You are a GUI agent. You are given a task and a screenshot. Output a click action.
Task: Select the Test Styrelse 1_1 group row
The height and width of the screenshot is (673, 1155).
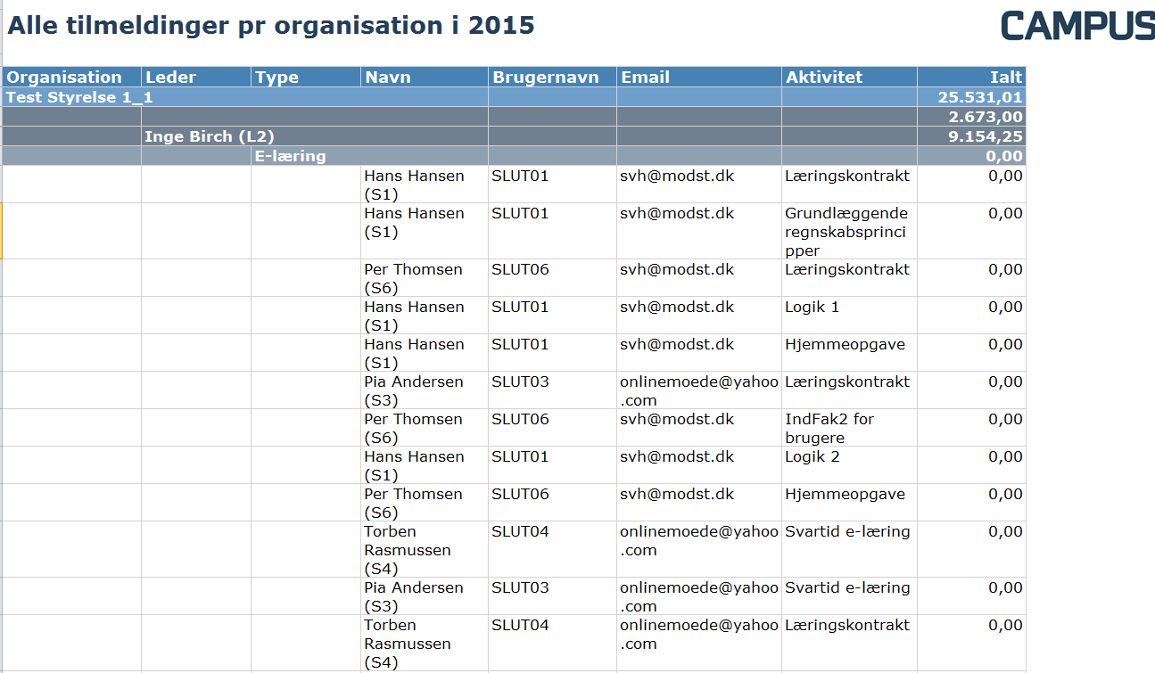click(515, 97)
